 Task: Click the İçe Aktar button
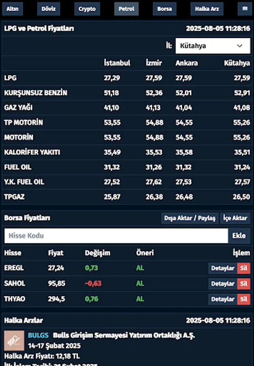pyautogui.click(x=235, y=218)
